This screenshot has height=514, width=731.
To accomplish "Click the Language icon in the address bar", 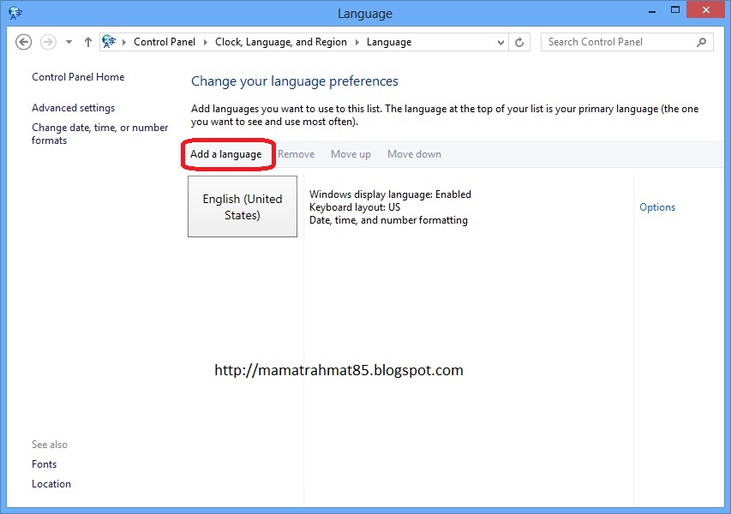I will click(x=109, y=41).
